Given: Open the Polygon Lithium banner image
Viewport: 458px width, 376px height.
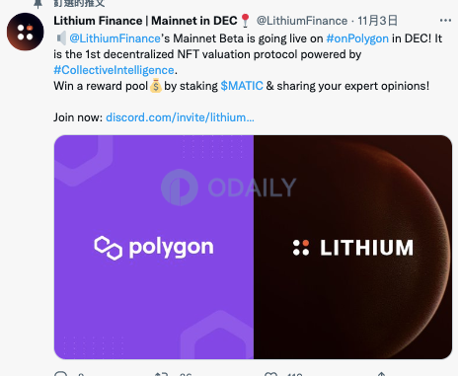Looking at the screenshot, I should click(x=253, y=247).
